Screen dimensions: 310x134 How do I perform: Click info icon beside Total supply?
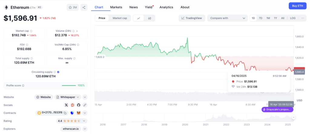pos(31,58)
